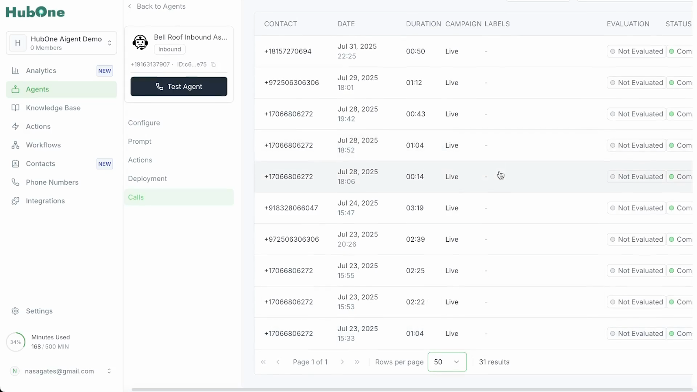Click the Minutes Used progress ring
The height and width of the screenshot is (392, 697).
coord(16,342)
